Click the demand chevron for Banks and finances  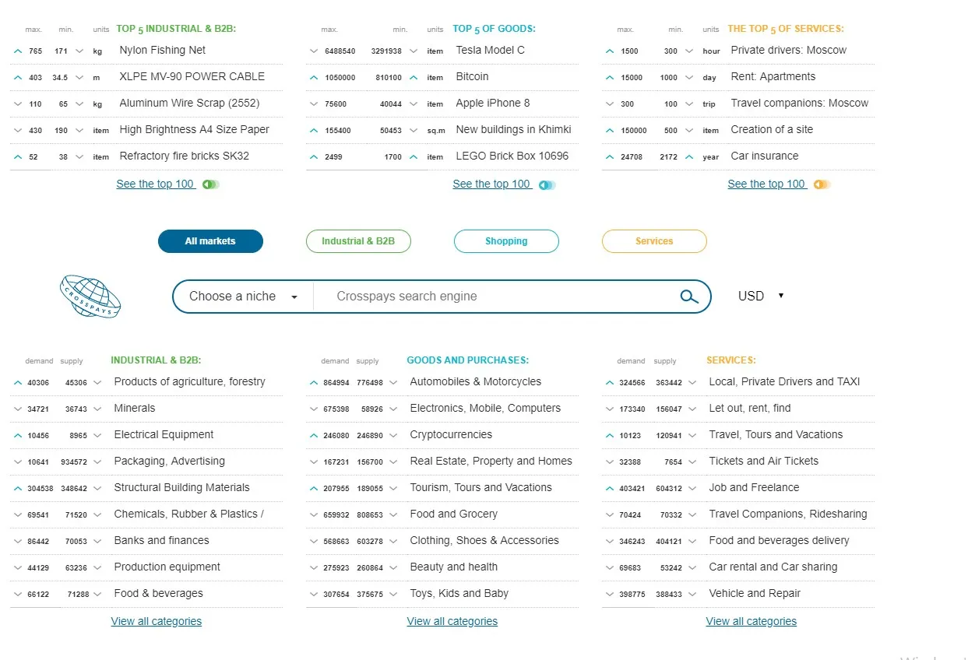pyautogui.click(x=18, y=542)
